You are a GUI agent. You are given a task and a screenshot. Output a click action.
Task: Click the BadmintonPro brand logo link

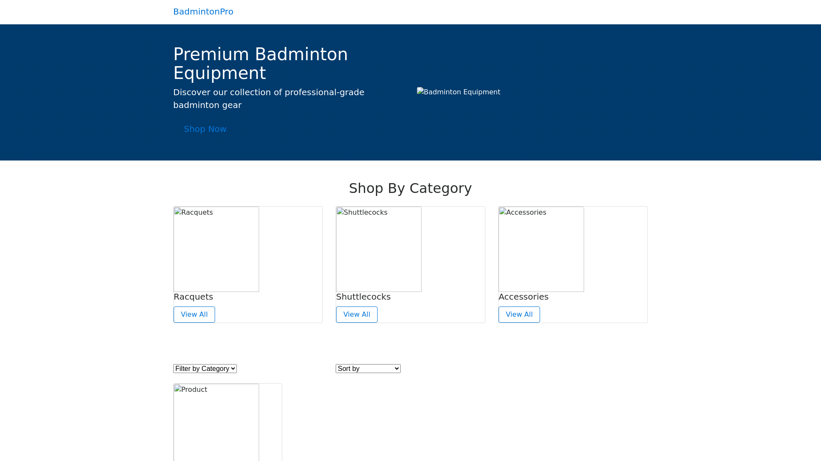coord(203,12)
